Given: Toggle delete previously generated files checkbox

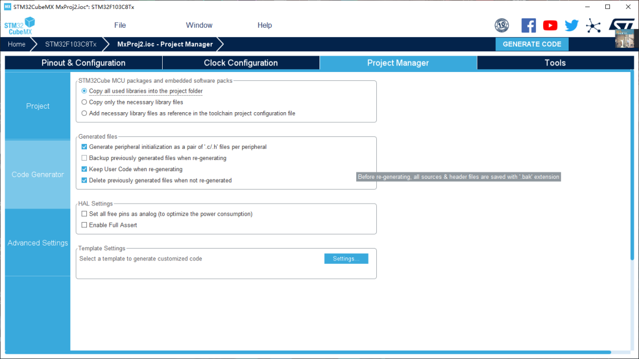Looking at the screenshot, I should point(84,180).
